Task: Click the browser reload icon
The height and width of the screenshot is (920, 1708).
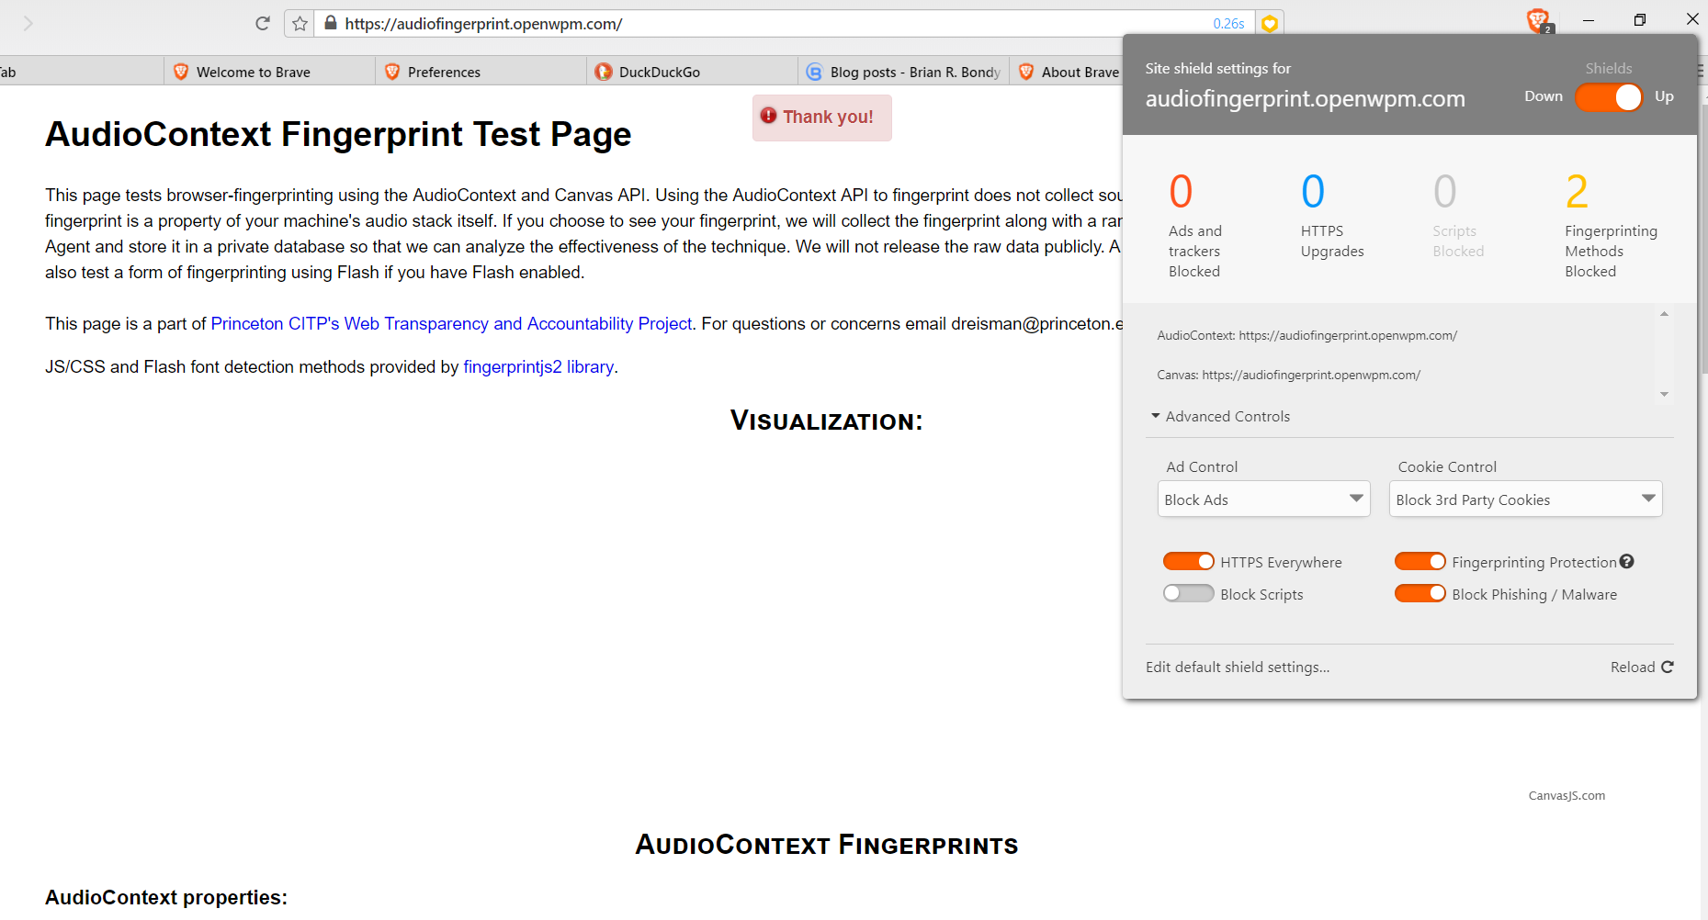Action: [263, 23]
